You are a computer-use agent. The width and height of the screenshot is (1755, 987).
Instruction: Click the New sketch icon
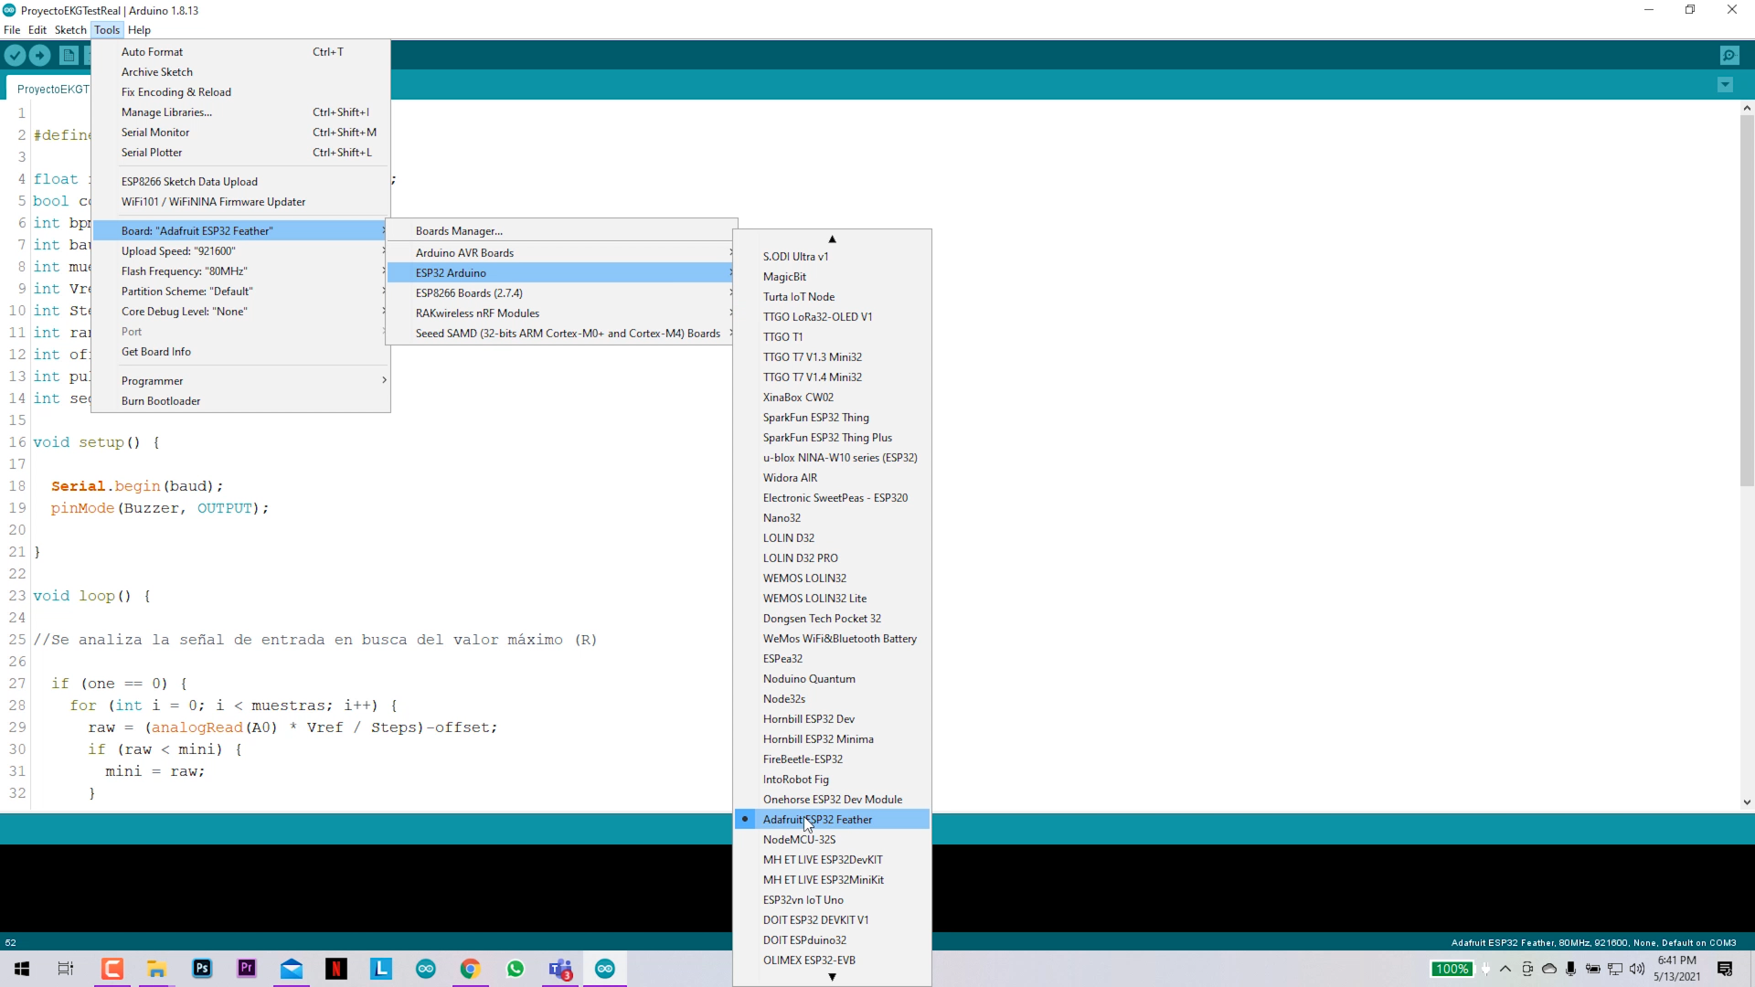[x=69, y=55]
